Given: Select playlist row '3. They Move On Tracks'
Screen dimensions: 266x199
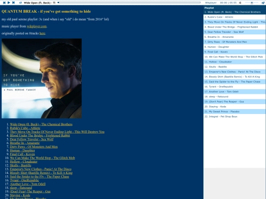Looking at the screenshot, I should click(234, 22).
